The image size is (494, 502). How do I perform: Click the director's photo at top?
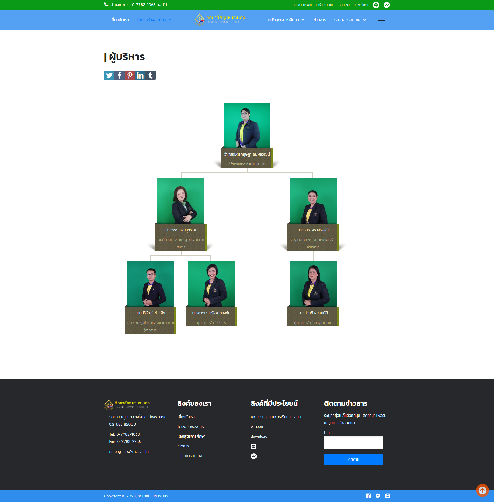point(247,125)
